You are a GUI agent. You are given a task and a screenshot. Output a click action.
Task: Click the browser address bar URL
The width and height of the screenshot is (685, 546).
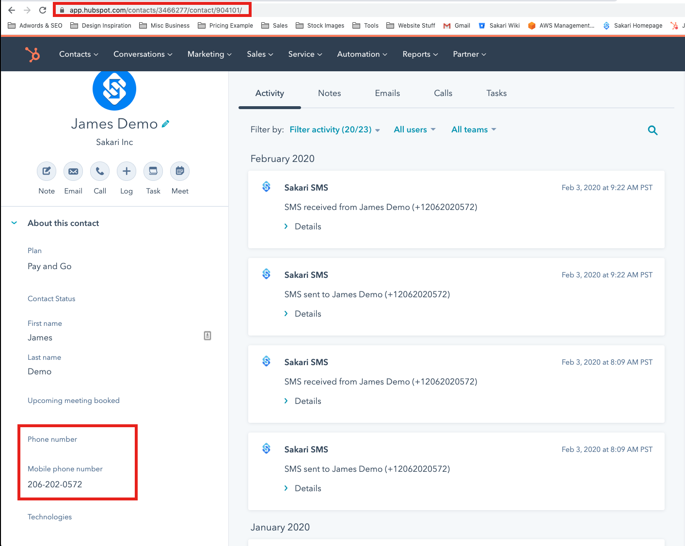156,10
